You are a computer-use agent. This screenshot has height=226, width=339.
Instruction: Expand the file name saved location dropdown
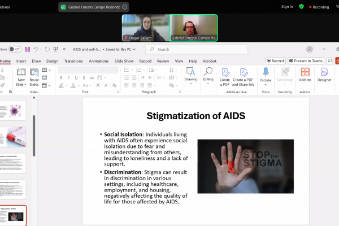[134, 49]
